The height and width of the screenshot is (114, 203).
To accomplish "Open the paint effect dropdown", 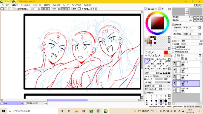I will click(x=200, y=34).
